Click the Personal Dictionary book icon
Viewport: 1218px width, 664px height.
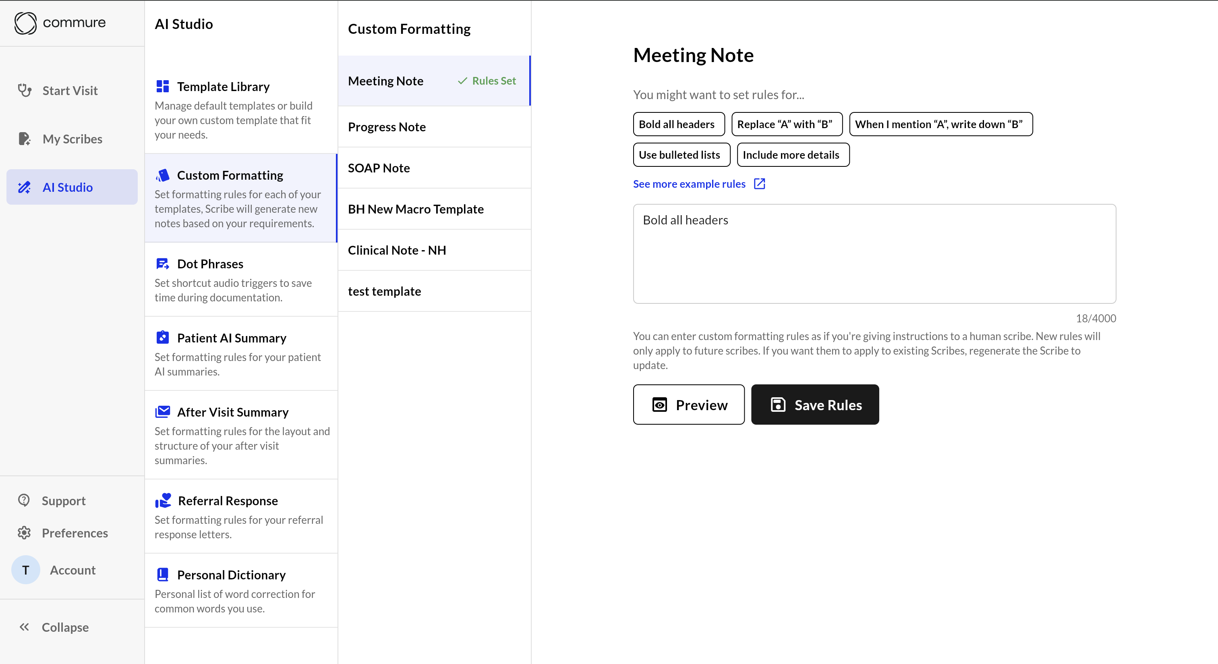pyautogui.click(x=163, y=575)
